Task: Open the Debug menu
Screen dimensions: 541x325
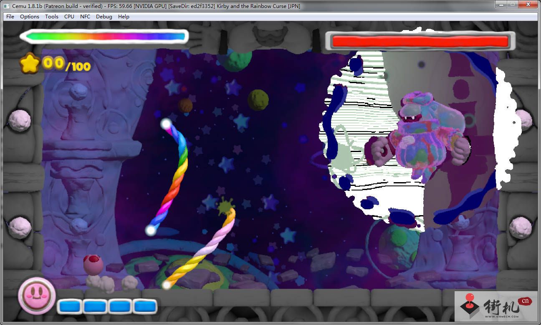Action: click(x=104, y=17)
